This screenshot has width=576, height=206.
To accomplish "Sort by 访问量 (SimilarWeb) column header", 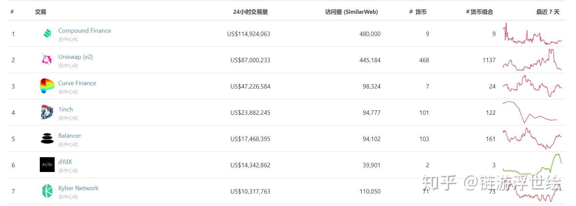I will (x=351, y=12).
